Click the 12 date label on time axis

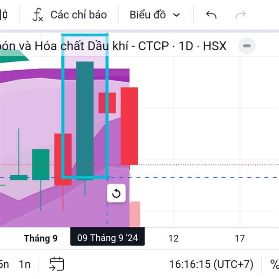point(173,239)
